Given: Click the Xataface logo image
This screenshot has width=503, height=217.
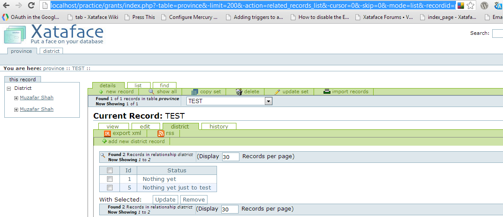Looking at the screenshot, I should coord(53,34).
